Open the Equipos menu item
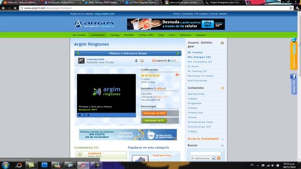This screenshot has height=169, width=301. pos(201,35)
